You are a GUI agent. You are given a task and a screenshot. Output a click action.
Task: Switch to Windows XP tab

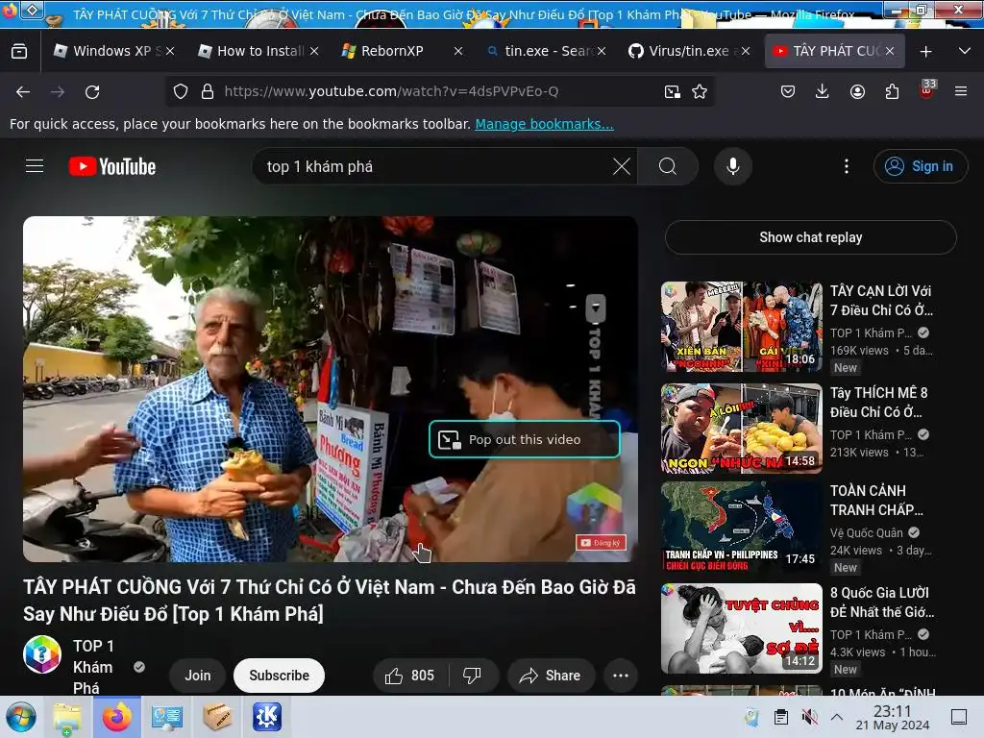coord(113,51)
